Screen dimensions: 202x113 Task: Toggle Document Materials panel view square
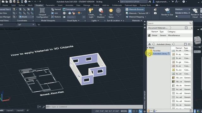point(186,28)
